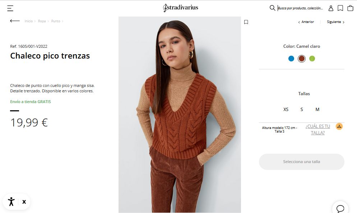Open the hamburger menu

point(10,8)
